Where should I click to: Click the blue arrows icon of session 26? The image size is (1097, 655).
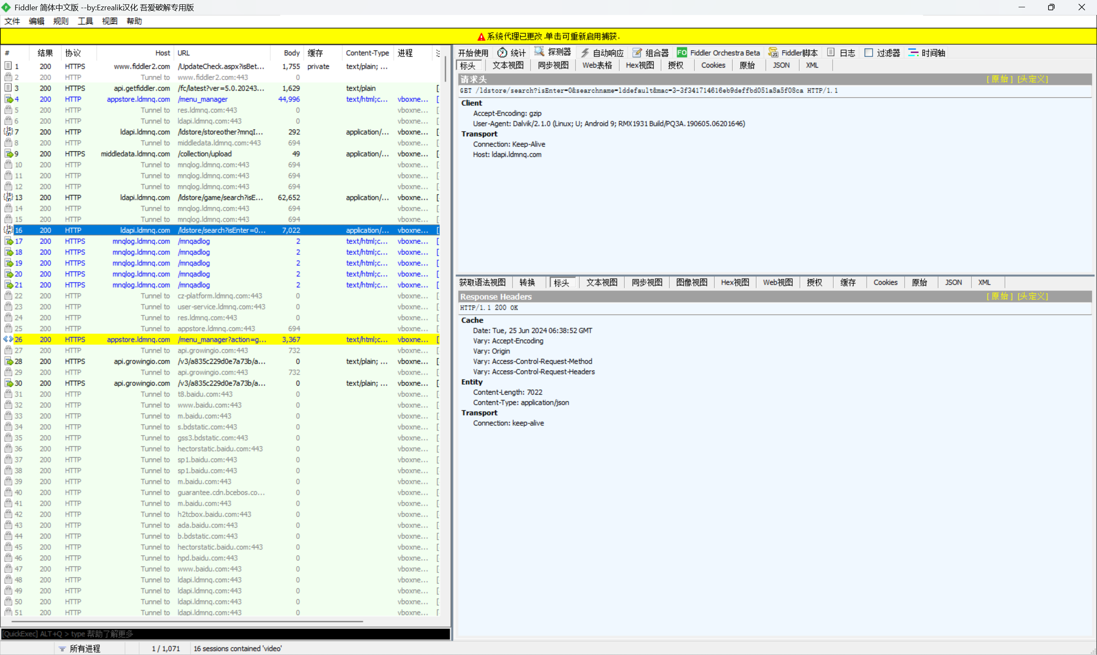(8, 339)
